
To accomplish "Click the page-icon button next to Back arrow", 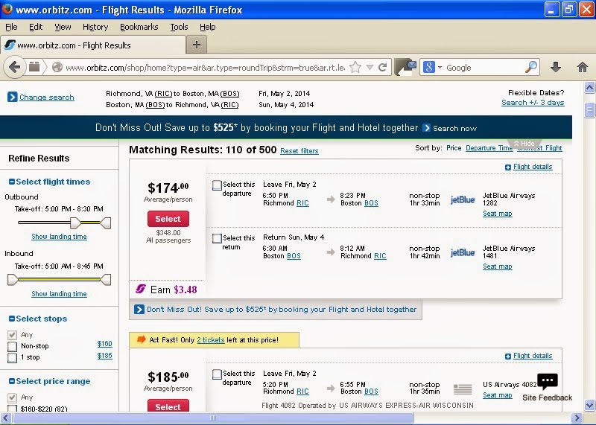I will [34, 67].
